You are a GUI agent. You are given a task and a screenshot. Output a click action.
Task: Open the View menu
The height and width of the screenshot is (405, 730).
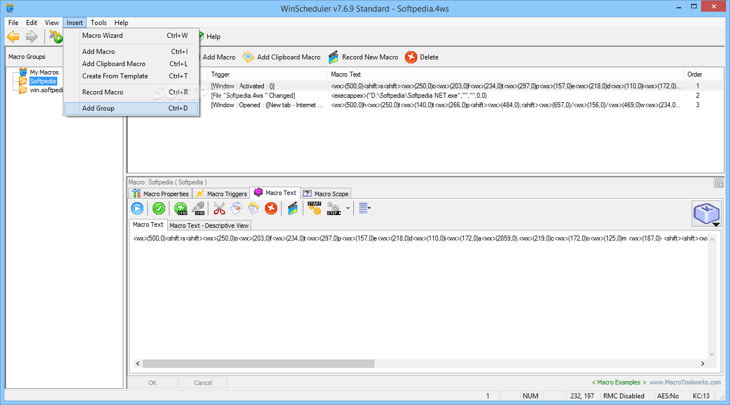52,23
